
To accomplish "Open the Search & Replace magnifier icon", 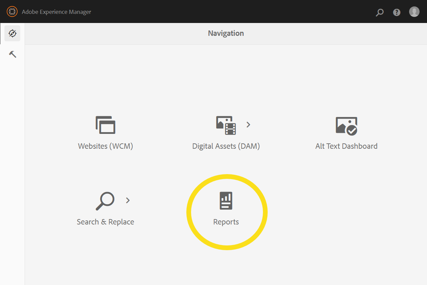I will coord(105,201).
